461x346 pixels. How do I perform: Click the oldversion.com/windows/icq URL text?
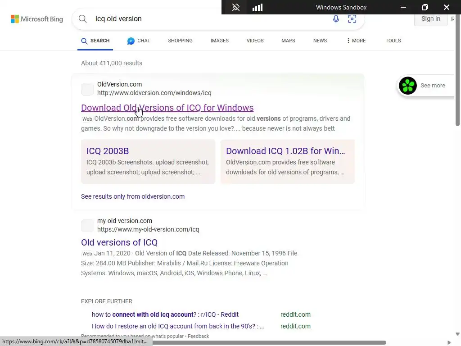pos(154,93)
